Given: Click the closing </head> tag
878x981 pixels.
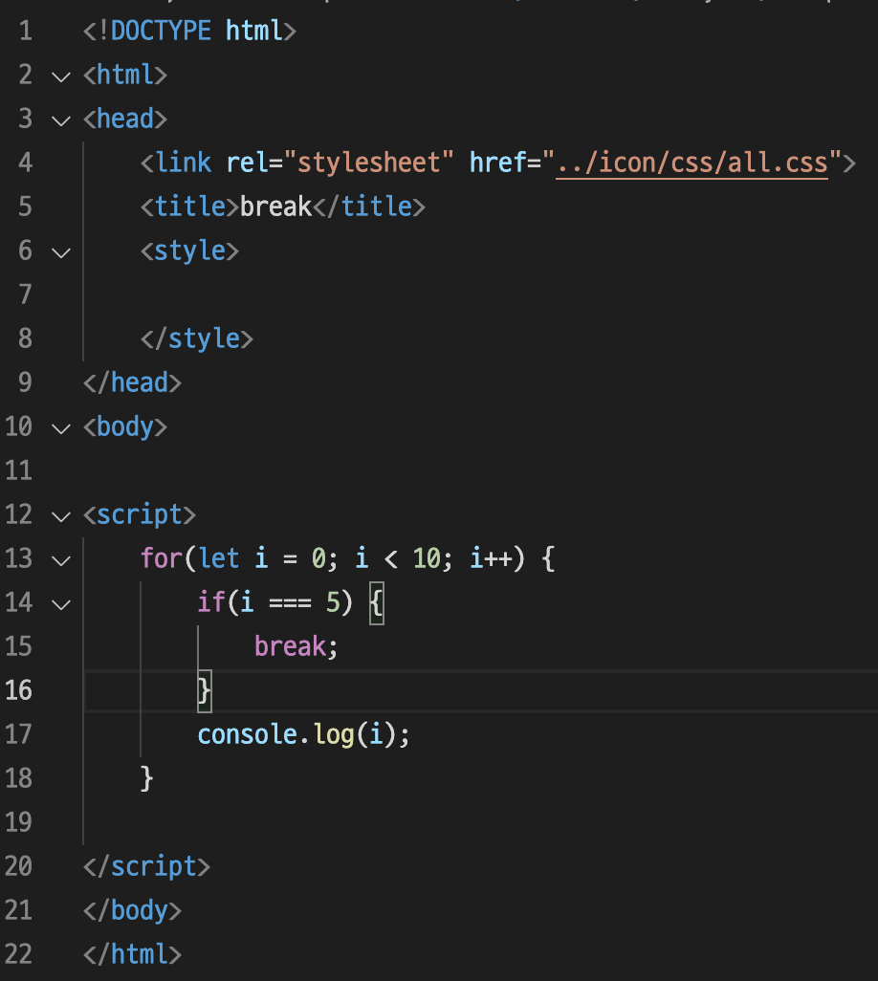Looking at the screenshot, I should tap(132, 382).
